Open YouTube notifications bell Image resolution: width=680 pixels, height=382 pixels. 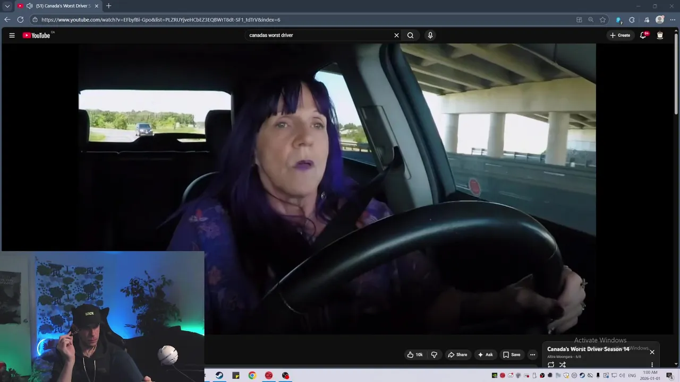[643, 36]
